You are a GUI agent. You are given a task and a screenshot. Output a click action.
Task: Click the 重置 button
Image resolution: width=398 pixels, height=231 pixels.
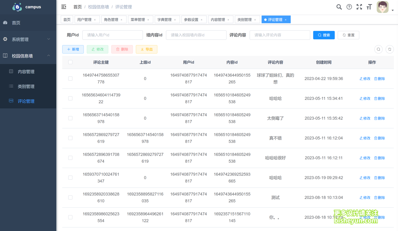point(349,35)
